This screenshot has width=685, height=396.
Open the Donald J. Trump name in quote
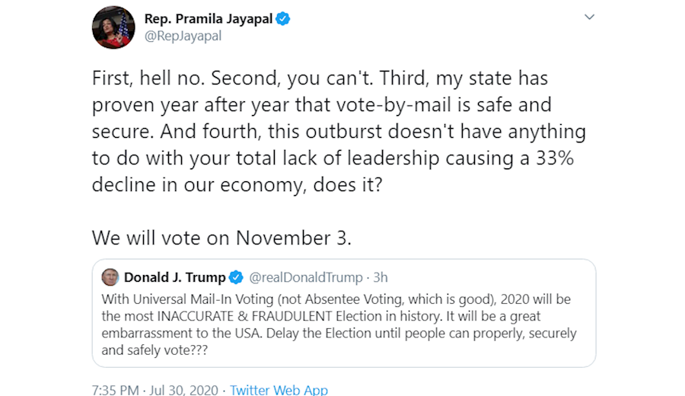pyautogui.click(x=174, y=277)
